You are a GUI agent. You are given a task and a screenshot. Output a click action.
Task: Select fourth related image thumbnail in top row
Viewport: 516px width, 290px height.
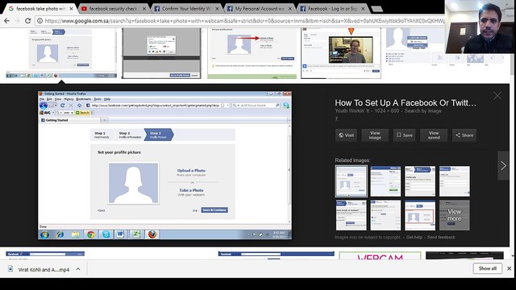point(455,181)
